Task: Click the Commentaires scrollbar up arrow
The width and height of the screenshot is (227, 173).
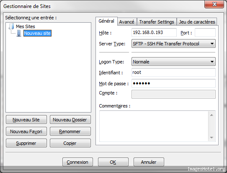Action: click(x=212, y=115)
